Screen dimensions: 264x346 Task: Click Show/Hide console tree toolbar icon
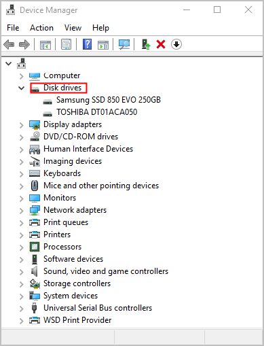coord(45,45)
